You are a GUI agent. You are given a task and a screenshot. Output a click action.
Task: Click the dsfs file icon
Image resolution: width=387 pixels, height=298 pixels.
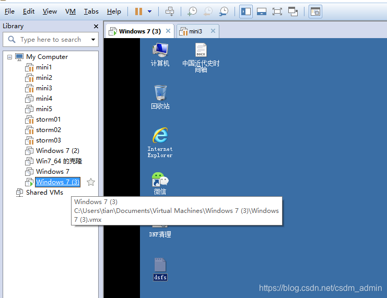(160, 269)
